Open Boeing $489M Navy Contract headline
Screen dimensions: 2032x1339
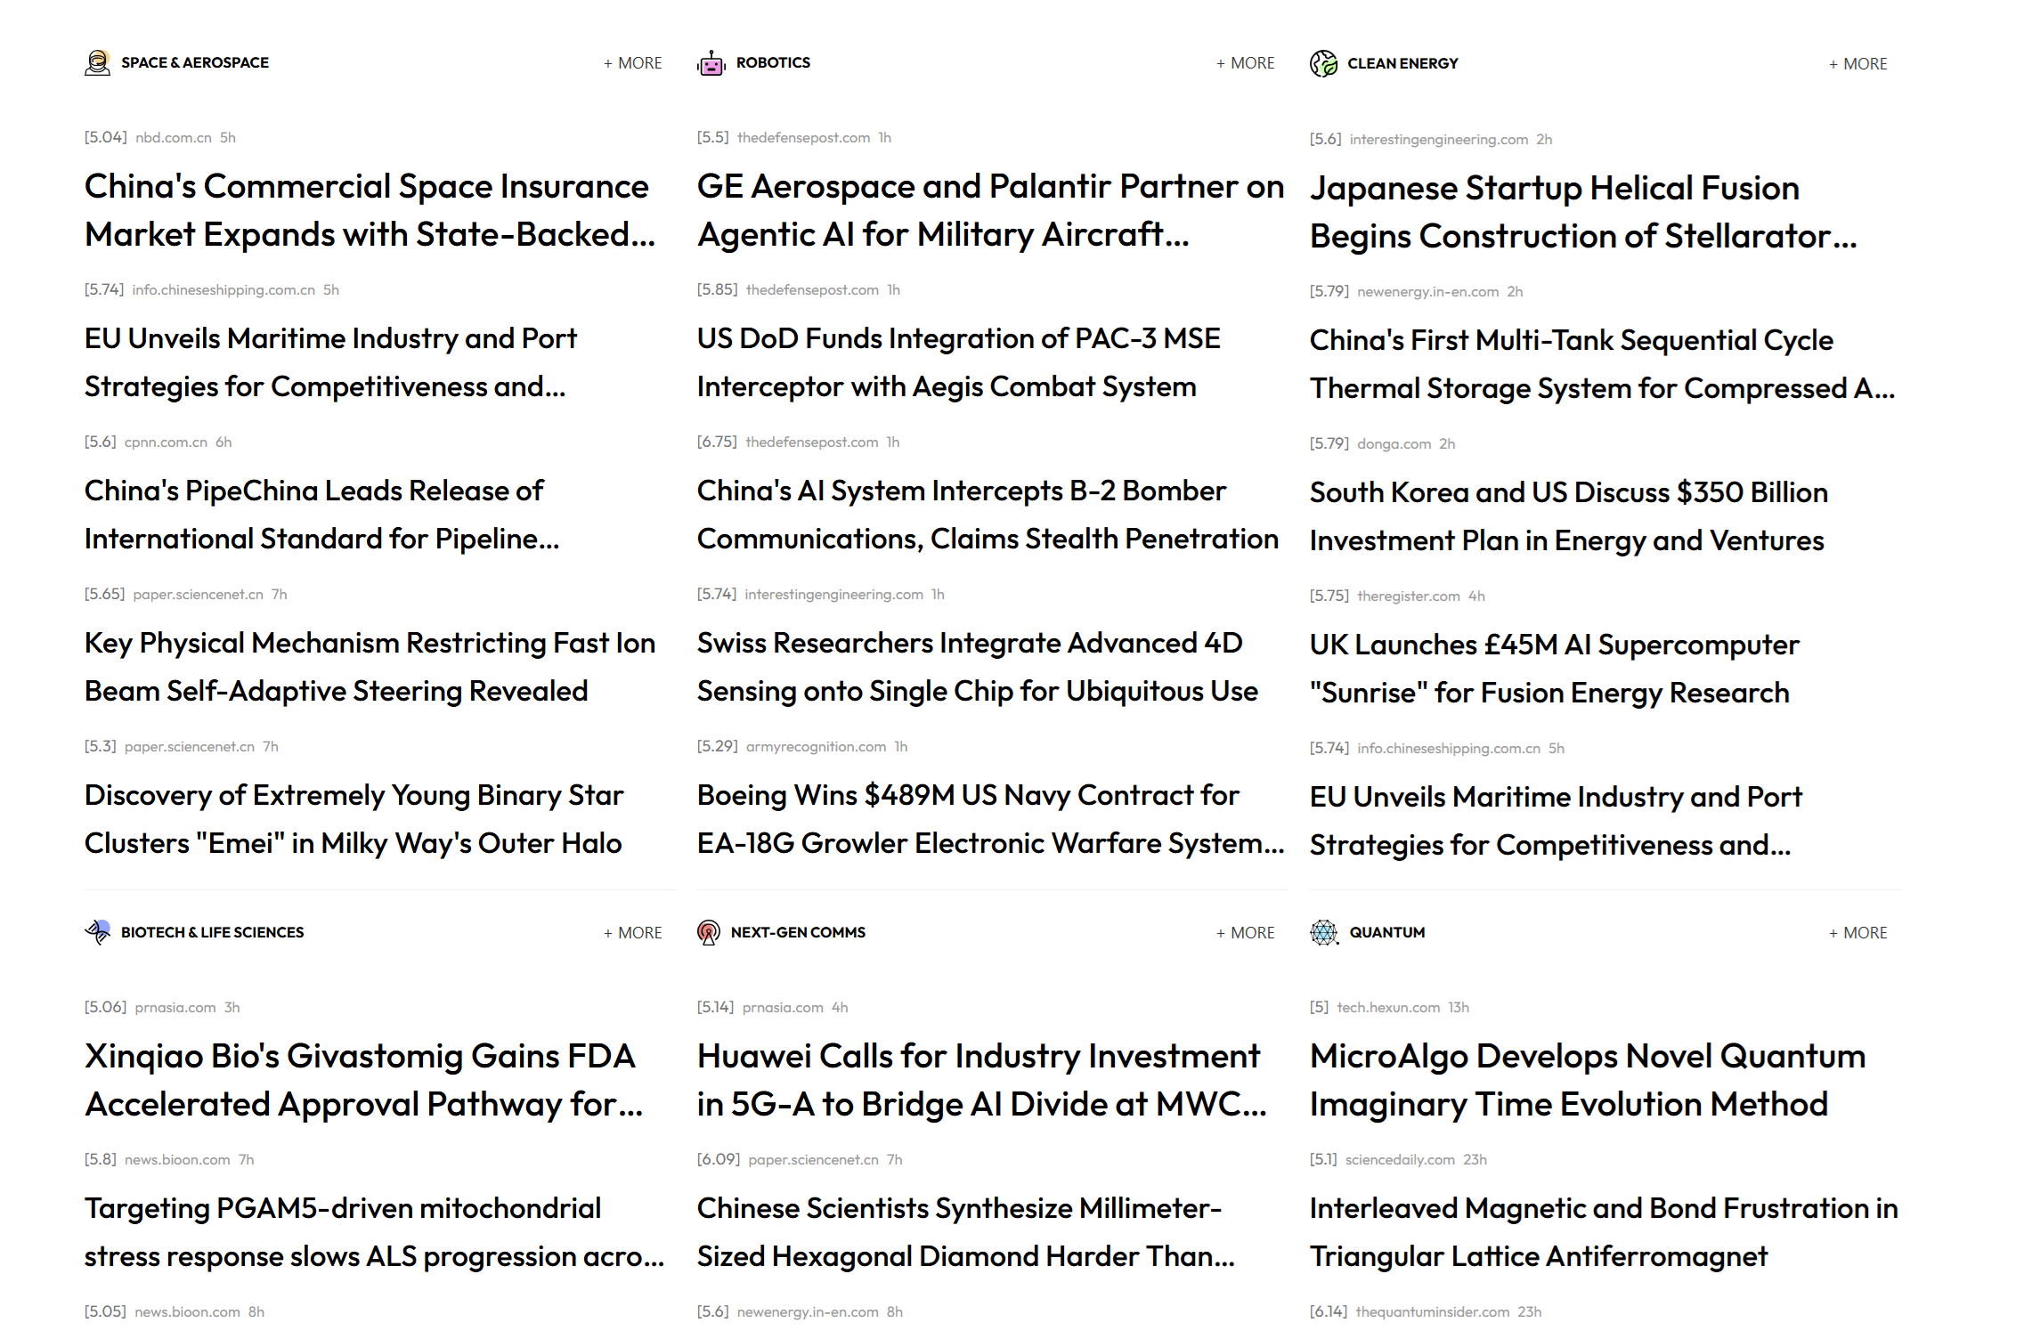point(989,819)
